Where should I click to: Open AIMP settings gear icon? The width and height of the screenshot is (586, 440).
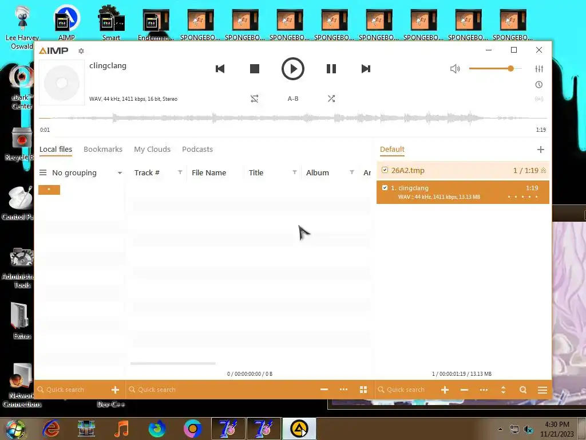81,51
